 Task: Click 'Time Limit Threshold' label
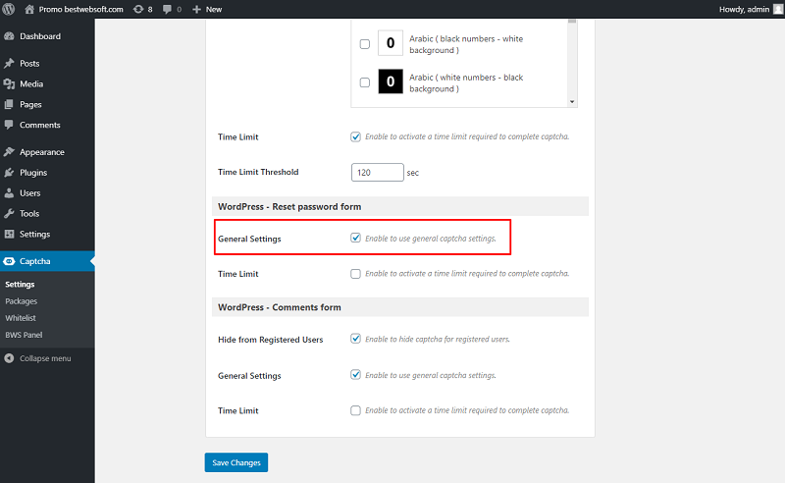pos(258,172)
